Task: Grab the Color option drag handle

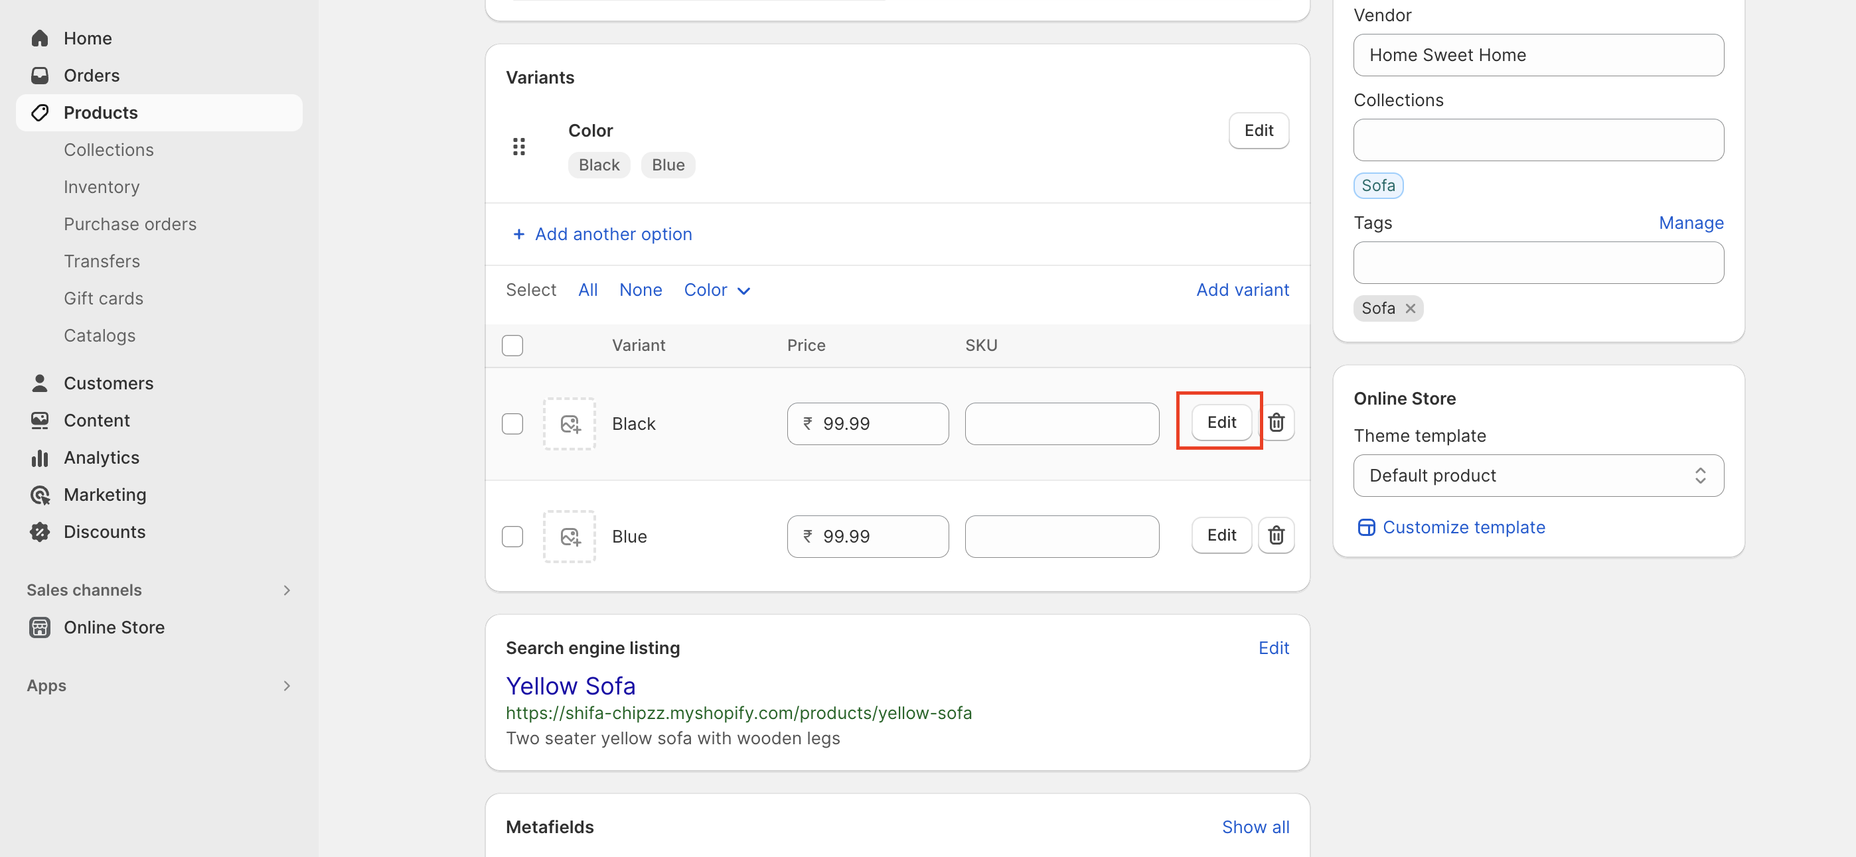Action: click(518, 147)
